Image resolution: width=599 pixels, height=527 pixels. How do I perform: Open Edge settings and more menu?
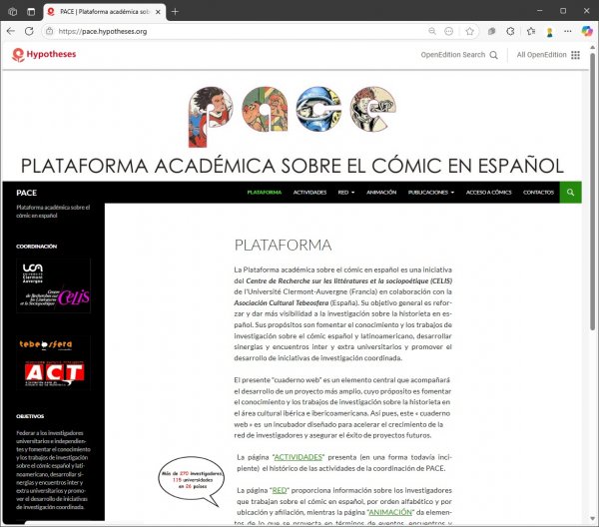coord(568,31)
